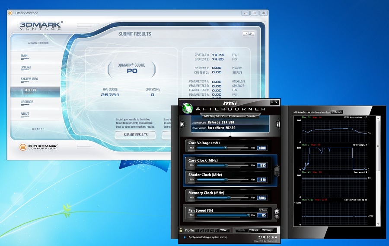Viewport: 389px width, 246px height.
Task: Click SUBMIT RESULTS button in 3DMark
Action: pyautogui.click(x=135, y=135)
